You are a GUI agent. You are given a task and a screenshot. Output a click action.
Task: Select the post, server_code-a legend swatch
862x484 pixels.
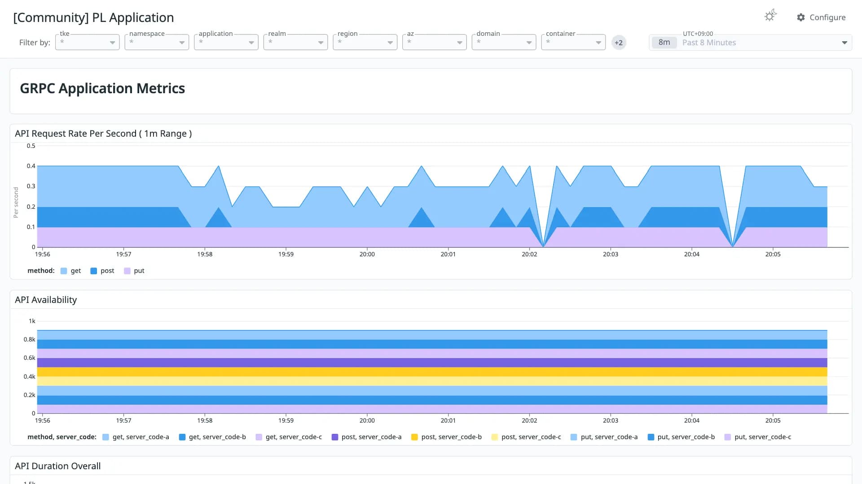(x=334, y=437)
